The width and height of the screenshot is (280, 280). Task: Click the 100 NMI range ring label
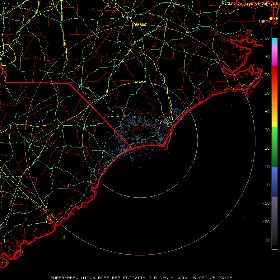[x=140, y=25]
